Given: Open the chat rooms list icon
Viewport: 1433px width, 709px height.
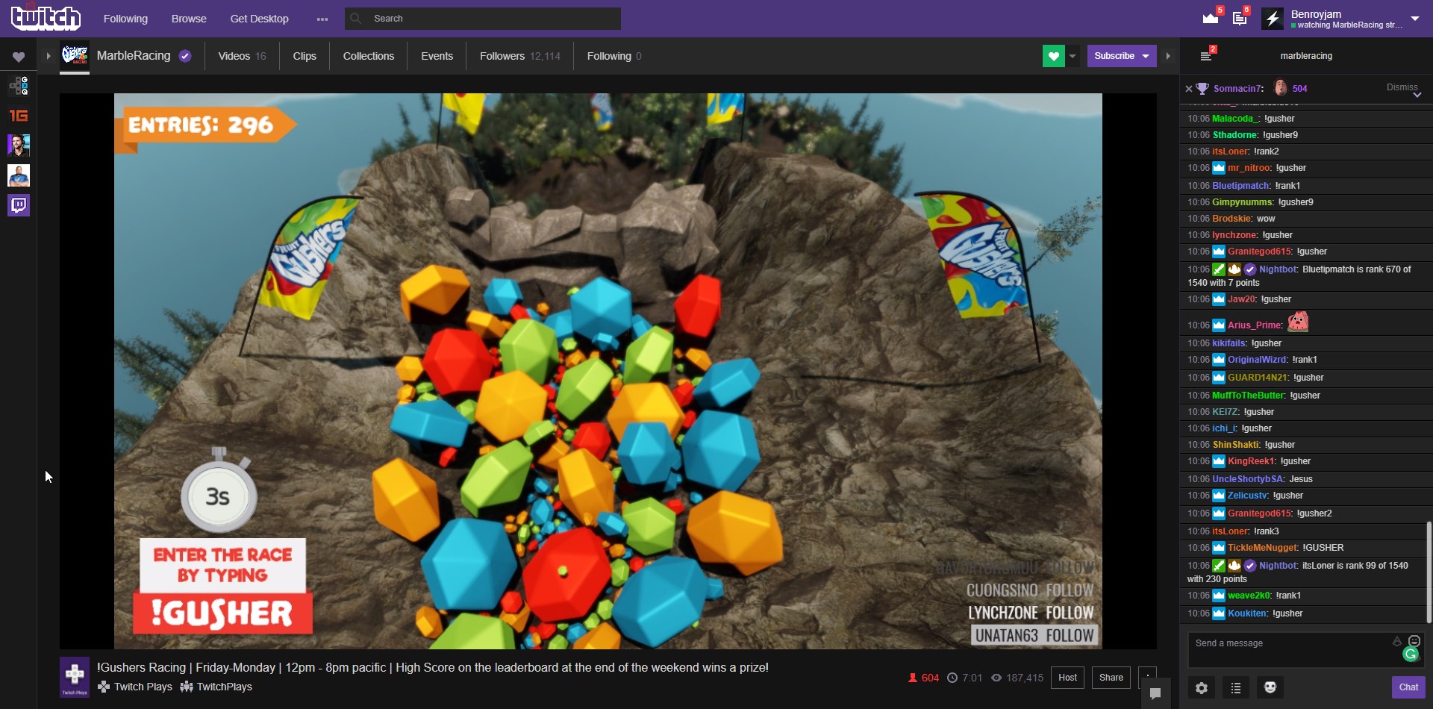Looking at the screenshot, I should coord(1206,56).
